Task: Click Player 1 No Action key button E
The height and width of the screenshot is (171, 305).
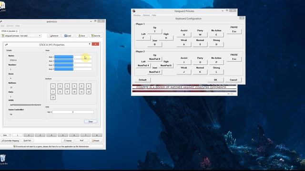Action: pyautogui.click(x=216, y=35)
